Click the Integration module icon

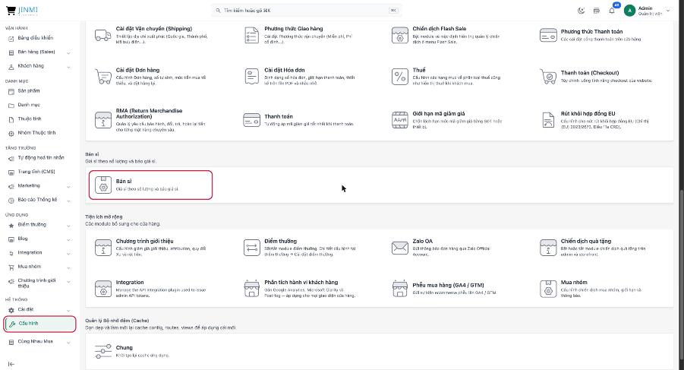tap(103, 289)
